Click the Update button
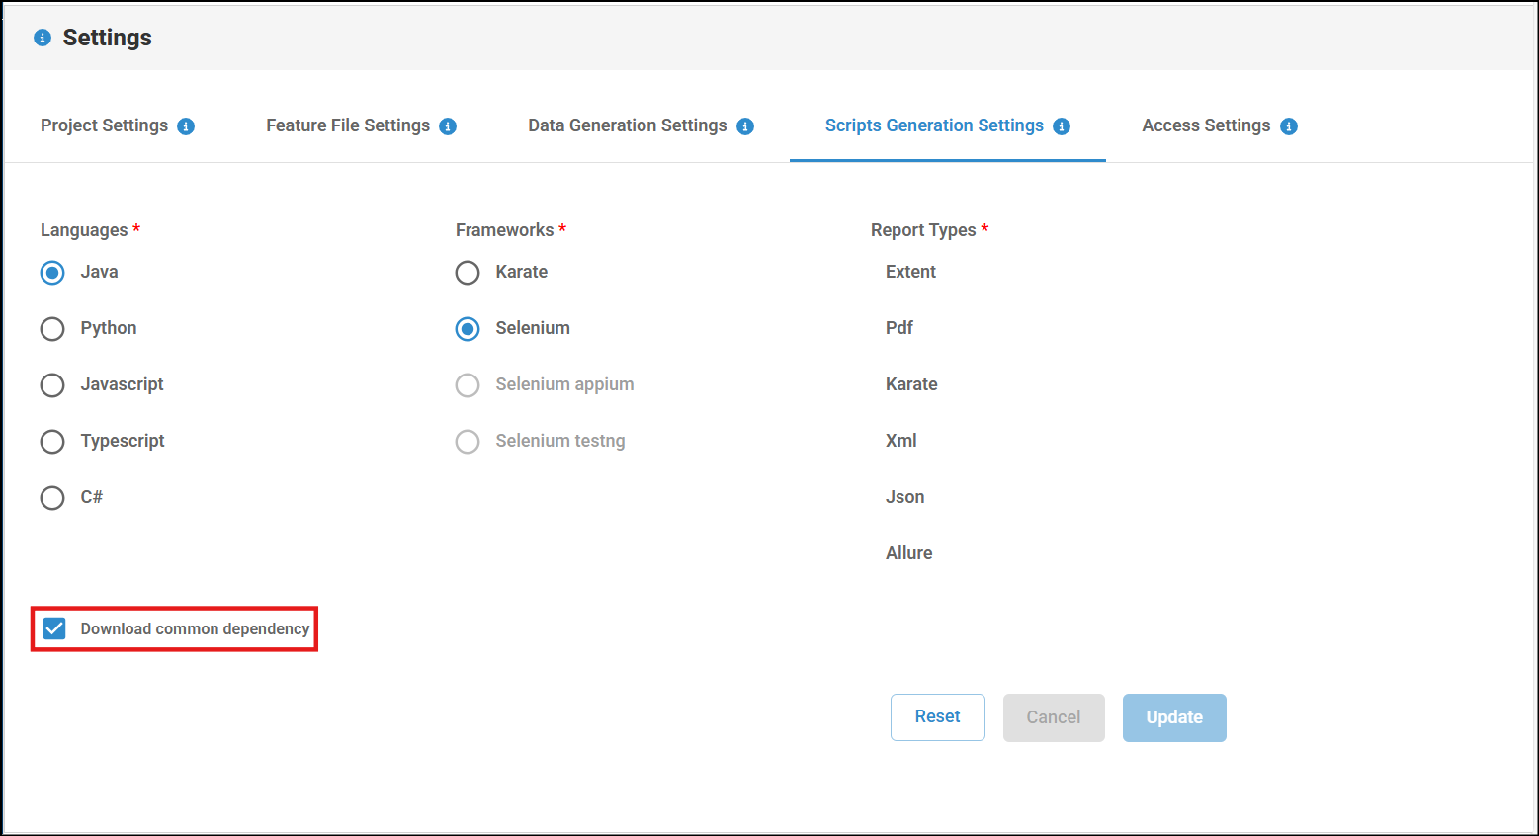This screenshot has width=1539, height=836. pos(1174,717)
